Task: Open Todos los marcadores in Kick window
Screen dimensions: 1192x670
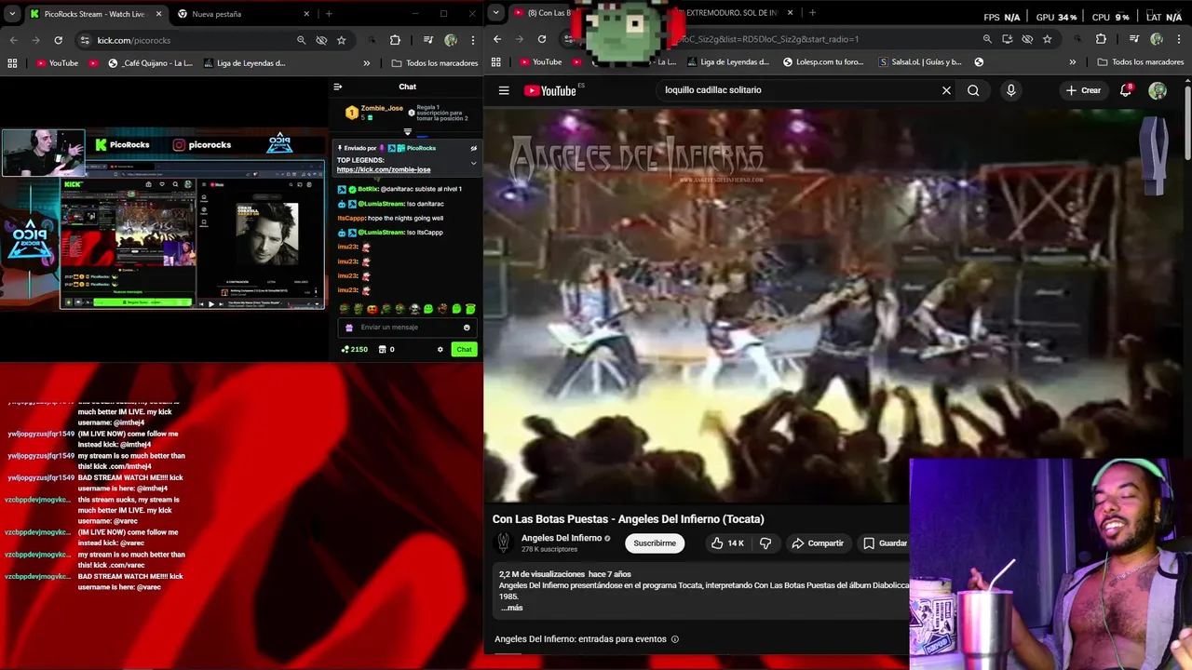Action: [x=435, y=63]
